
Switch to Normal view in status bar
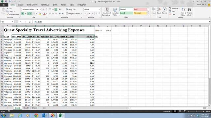click(175, 111)
